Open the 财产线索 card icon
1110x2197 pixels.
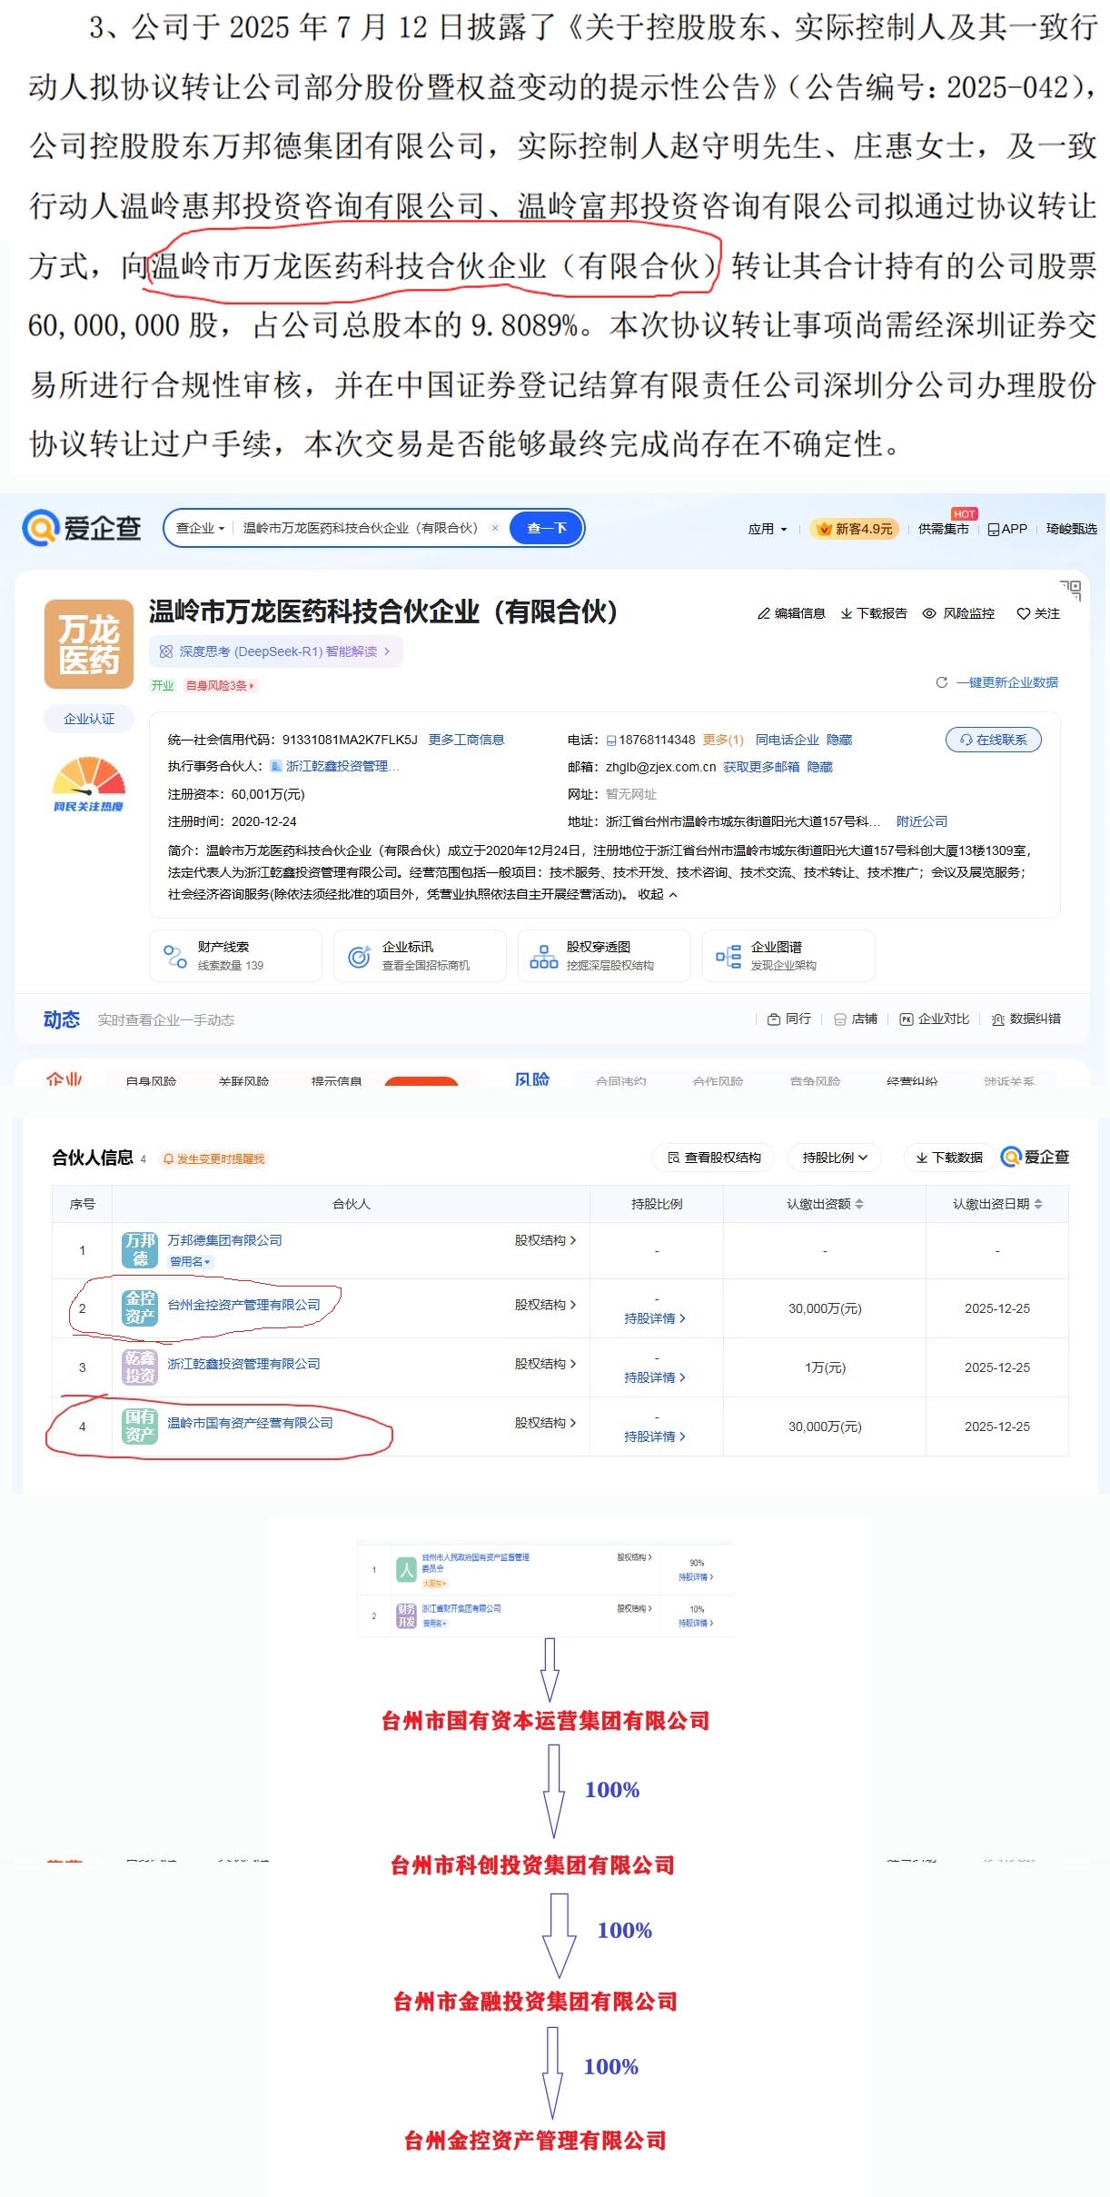tap(174, 956)
